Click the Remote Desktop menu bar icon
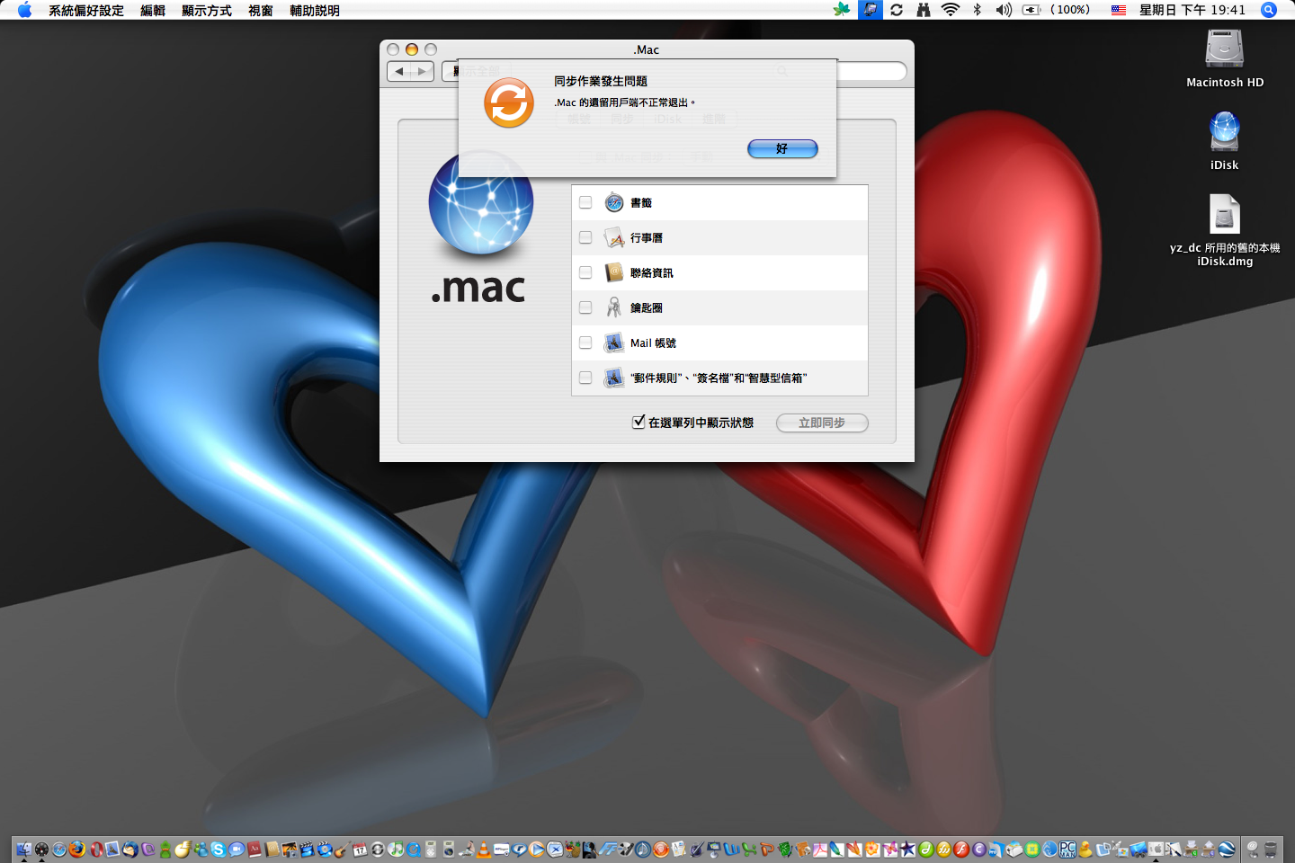Viewport: 1295px width, 863px height. point(870,10)
